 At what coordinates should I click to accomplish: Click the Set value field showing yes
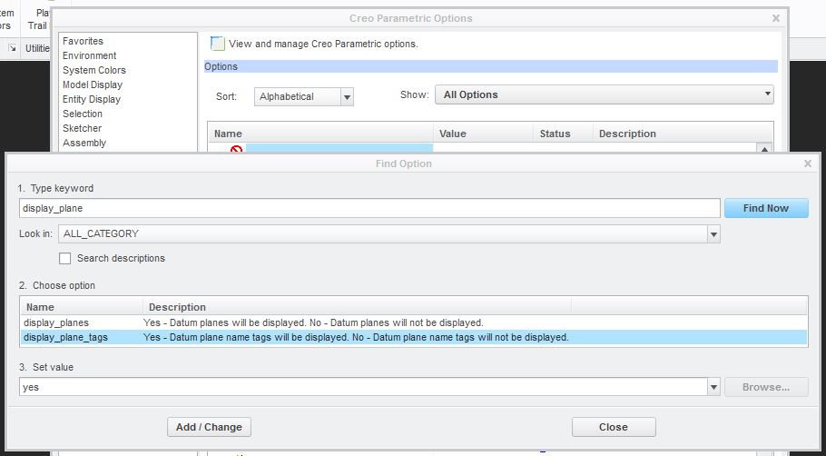pyautogui.click(x=363, y=387)
